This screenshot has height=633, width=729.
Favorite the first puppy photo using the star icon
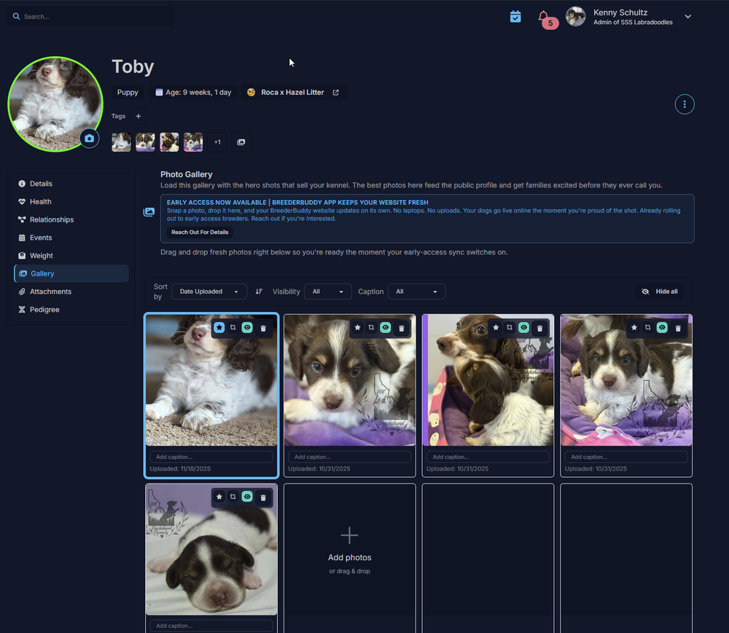click(x=219, y=327)
